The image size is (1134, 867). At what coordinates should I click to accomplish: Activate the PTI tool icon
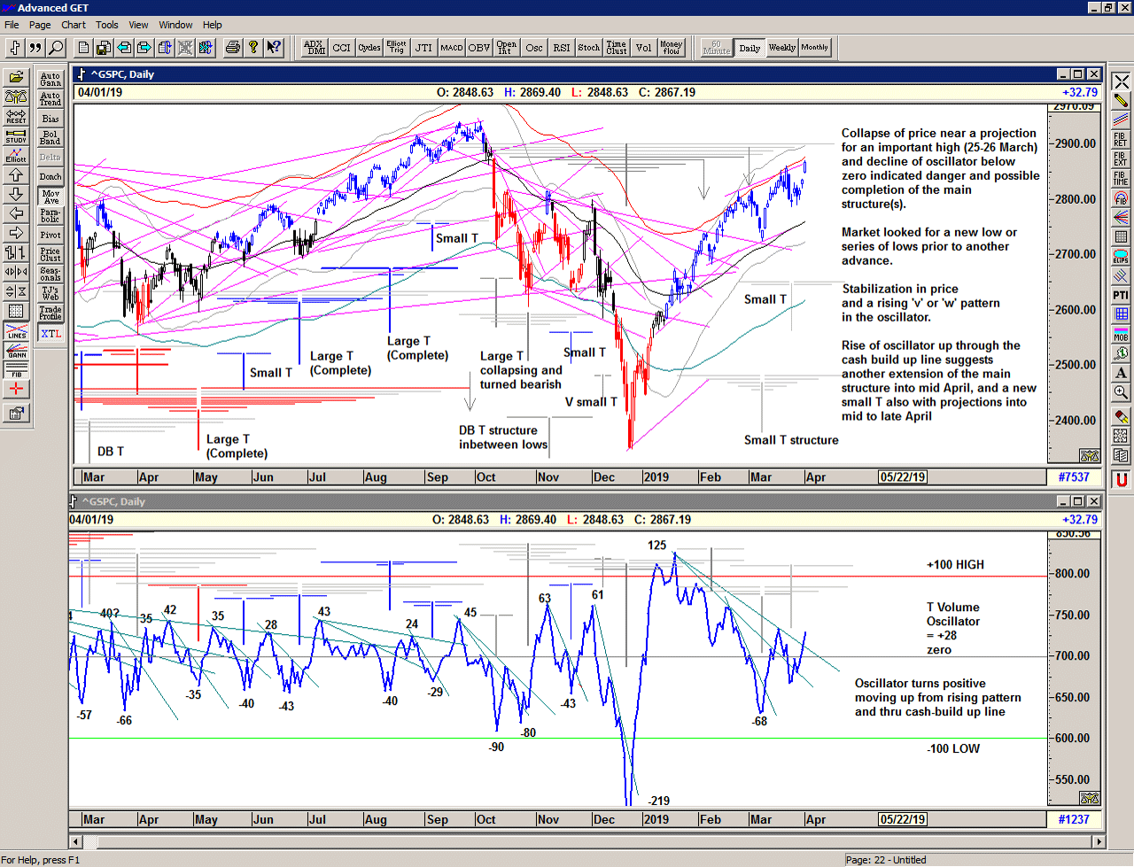(1121, 295)
